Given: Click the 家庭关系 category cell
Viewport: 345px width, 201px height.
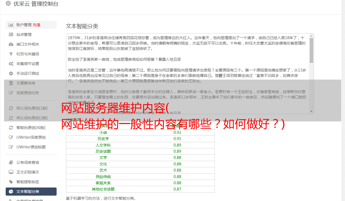Looking at the screenshot, I should [103, 183].
